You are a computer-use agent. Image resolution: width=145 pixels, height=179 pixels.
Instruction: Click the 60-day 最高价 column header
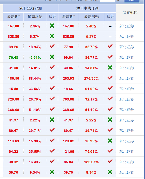point(69,17)
